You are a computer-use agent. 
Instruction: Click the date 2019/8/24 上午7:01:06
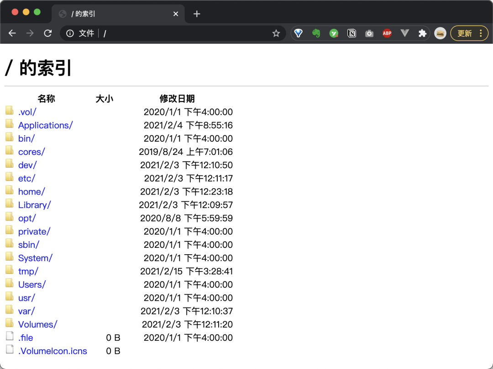coord(186,152)
